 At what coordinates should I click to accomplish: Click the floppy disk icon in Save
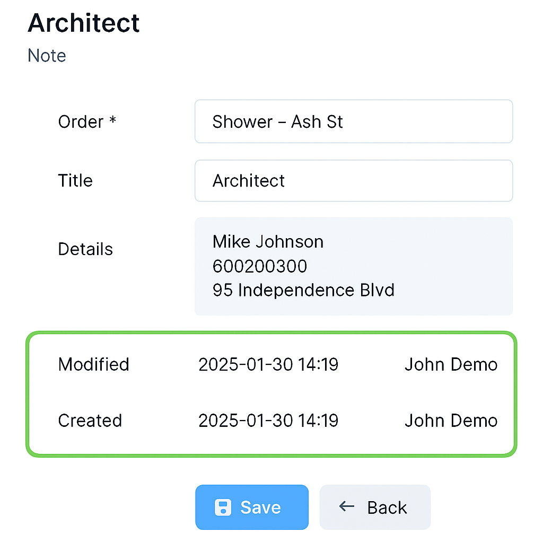[x=223, y=507]
